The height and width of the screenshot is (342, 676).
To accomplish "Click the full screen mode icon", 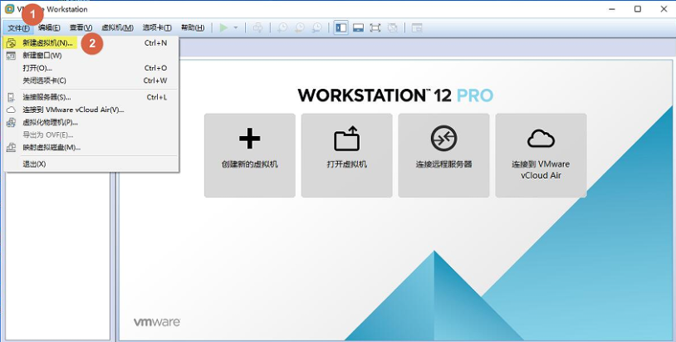I will [375, 28].
